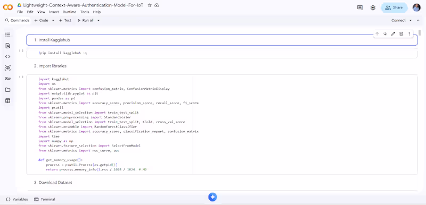The image size is (426, 205).
Task: Run the import libraries code cell
Action: tap(21, 77)
